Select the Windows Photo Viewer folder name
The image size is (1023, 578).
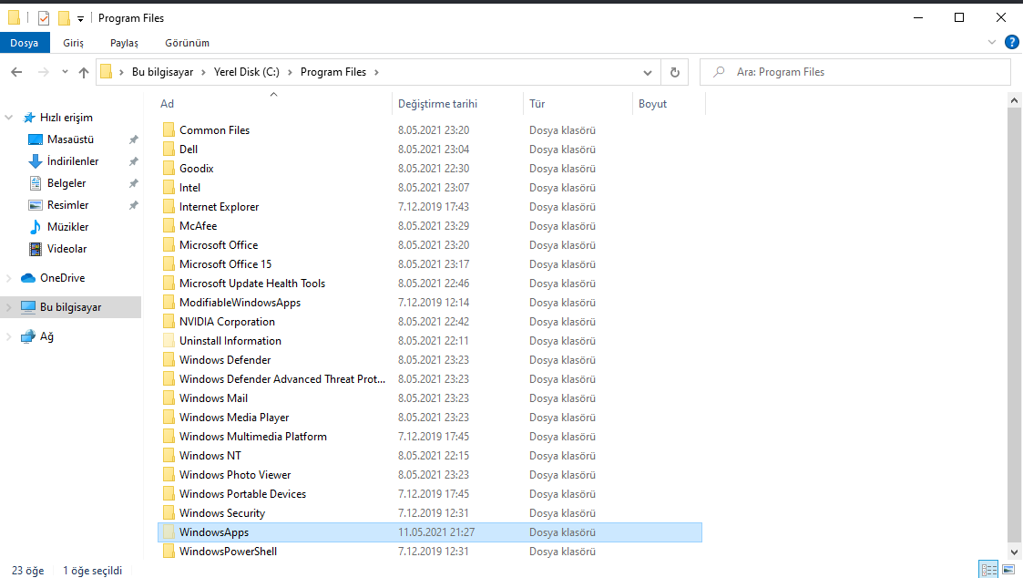pyautogui.click(x=236, y=475)
